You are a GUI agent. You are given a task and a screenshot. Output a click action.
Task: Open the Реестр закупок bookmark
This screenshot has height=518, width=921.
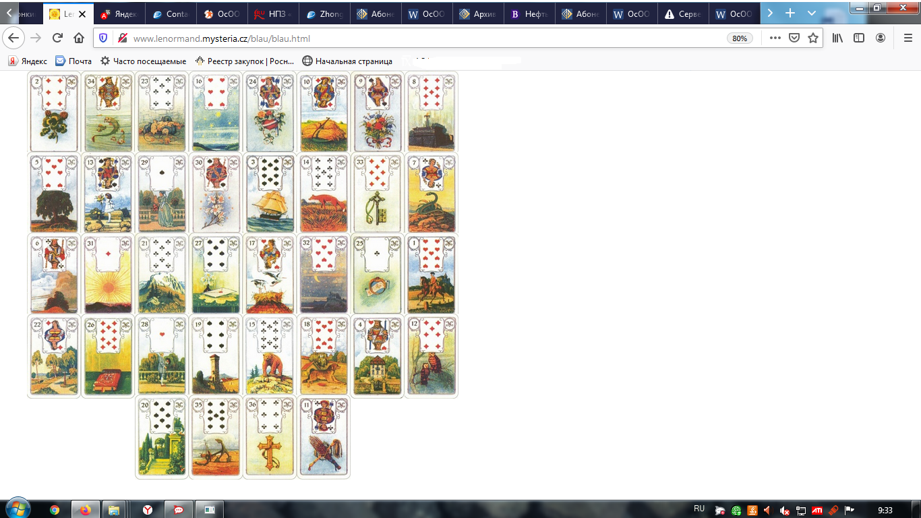point(245,61)
